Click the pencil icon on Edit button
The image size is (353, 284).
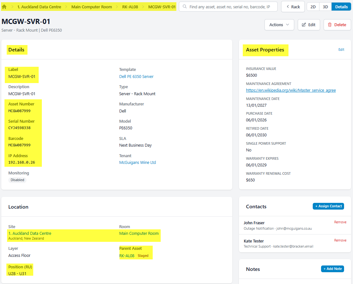304,25
